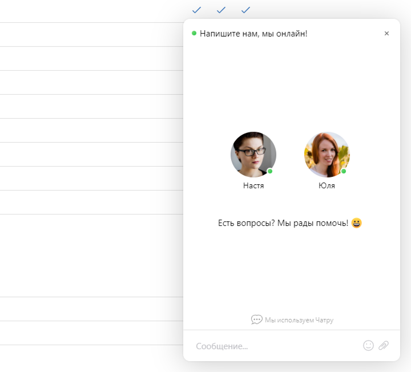Click the paperclip attach file icon
This screenshot has height=372, width=411.
click(x=384, y=345)
